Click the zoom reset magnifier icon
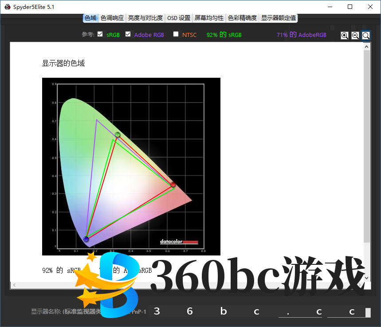The height and width of the screenshot is (327, 381). [x=366, y=36]
